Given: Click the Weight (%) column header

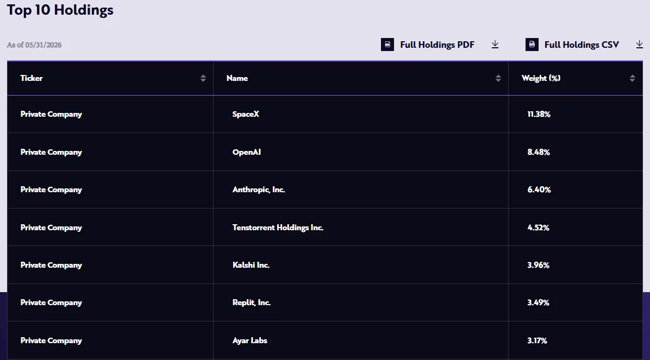Looking at the screenshot, I should (576, 78).
